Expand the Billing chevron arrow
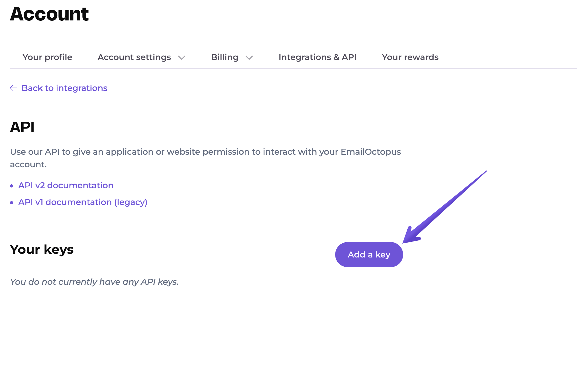The width and height of the screenshot is (577, 376). [x=249, y=58]
